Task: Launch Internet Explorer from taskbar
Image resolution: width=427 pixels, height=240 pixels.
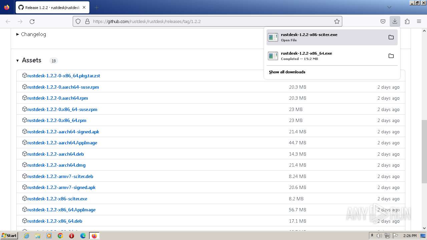Action: (26, 236)
